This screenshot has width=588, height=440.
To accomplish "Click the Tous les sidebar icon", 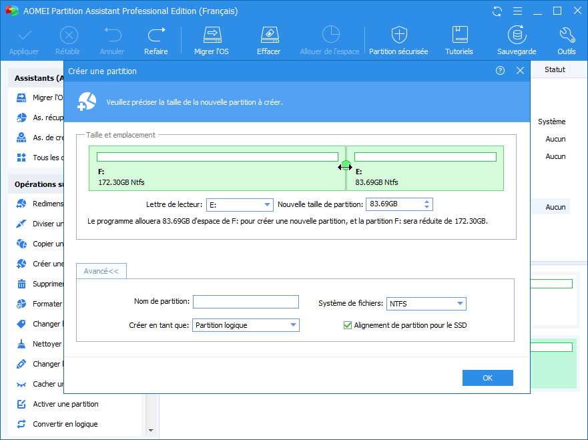I will [x=21, y=158].
